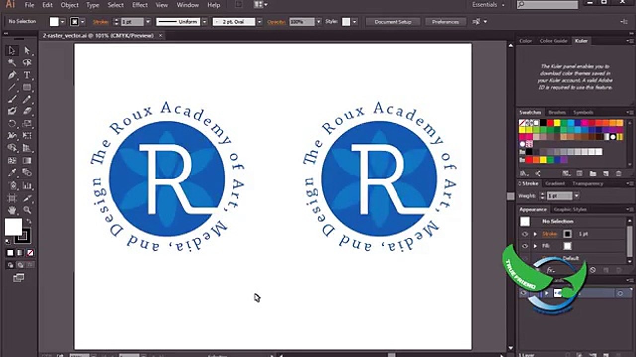The image size is (636, 357).
Task: Expand the Fill row in Appearance panel
Action: click(535, 246)
